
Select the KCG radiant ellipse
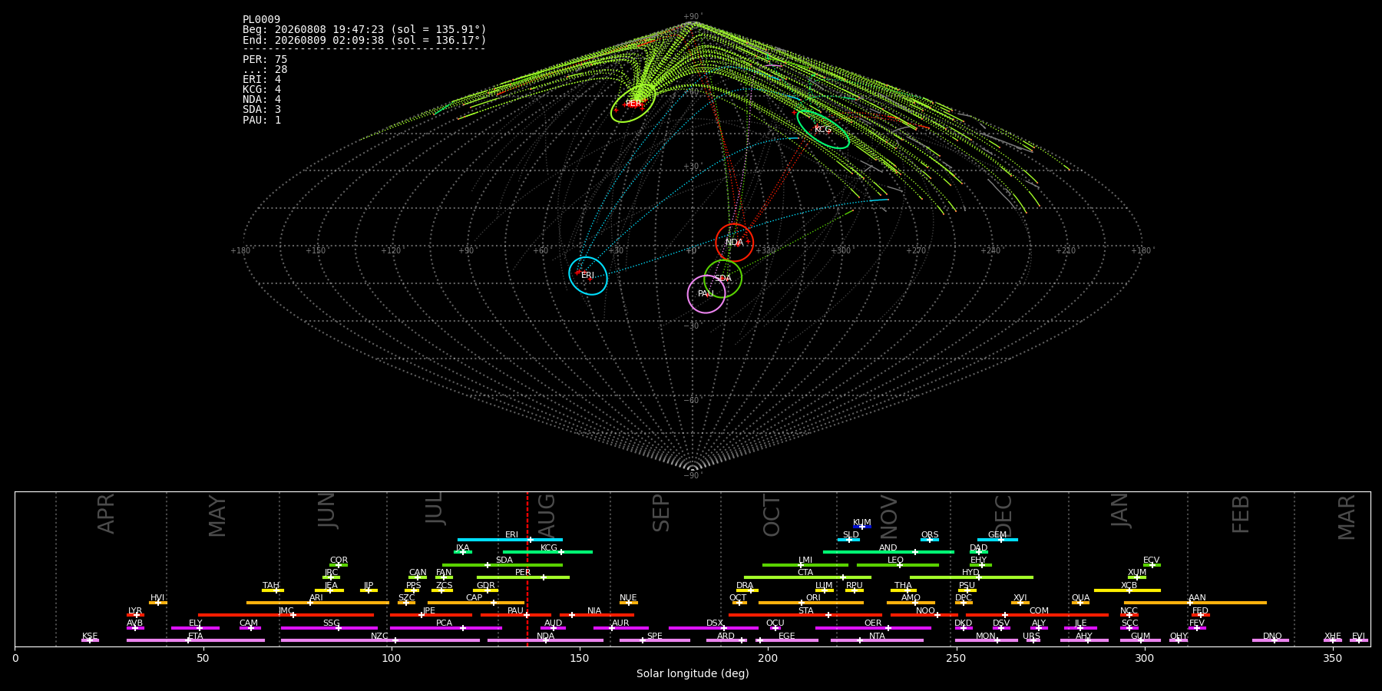pos(823,129)
